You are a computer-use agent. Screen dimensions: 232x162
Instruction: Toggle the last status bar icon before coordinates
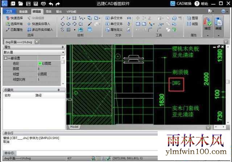coord(109,158)
